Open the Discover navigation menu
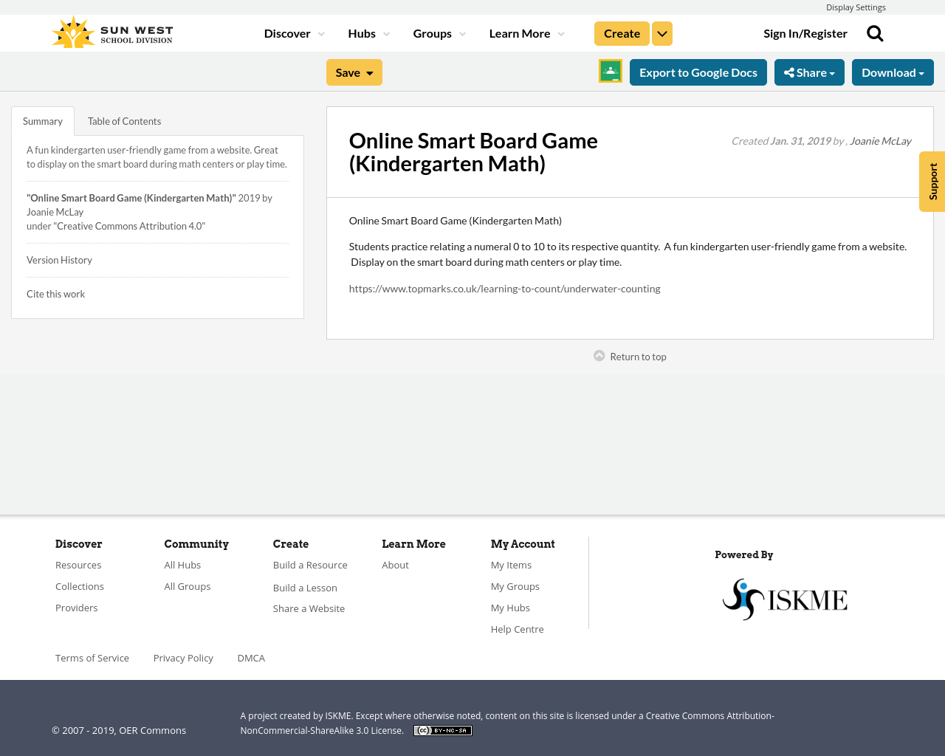The width and height of the screenshot is (945, 756). click(x=294, y=33)
